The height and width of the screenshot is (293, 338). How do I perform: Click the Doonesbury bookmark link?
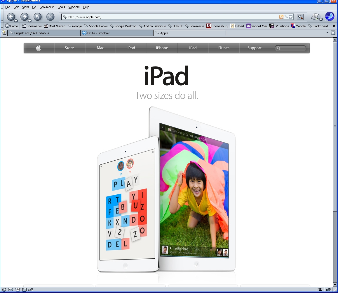tap(217, 26)
